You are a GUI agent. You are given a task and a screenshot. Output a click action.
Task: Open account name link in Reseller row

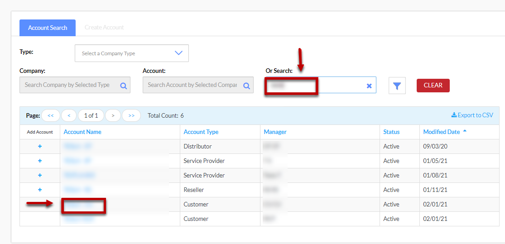(77, 190)
